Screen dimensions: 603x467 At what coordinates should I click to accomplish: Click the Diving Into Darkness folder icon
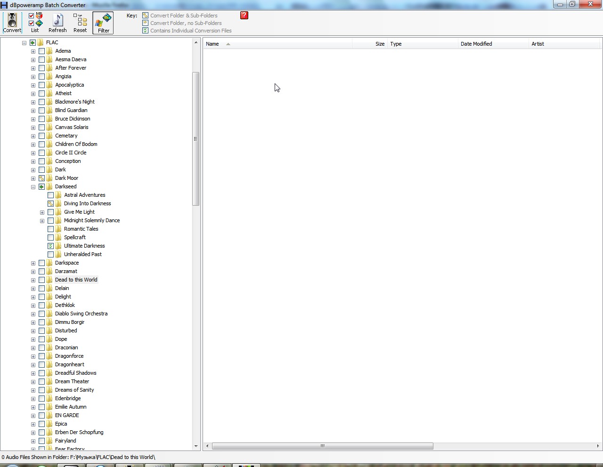[x=58, y=203]
